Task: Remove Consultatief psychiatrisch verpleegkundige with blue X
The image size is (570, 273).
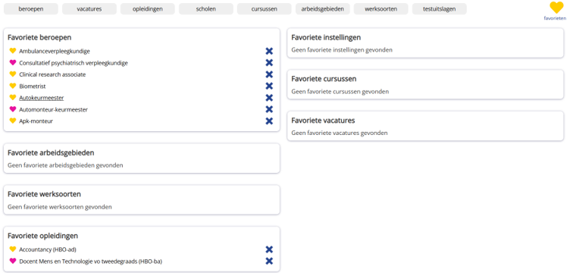Action: pos(269,62)
